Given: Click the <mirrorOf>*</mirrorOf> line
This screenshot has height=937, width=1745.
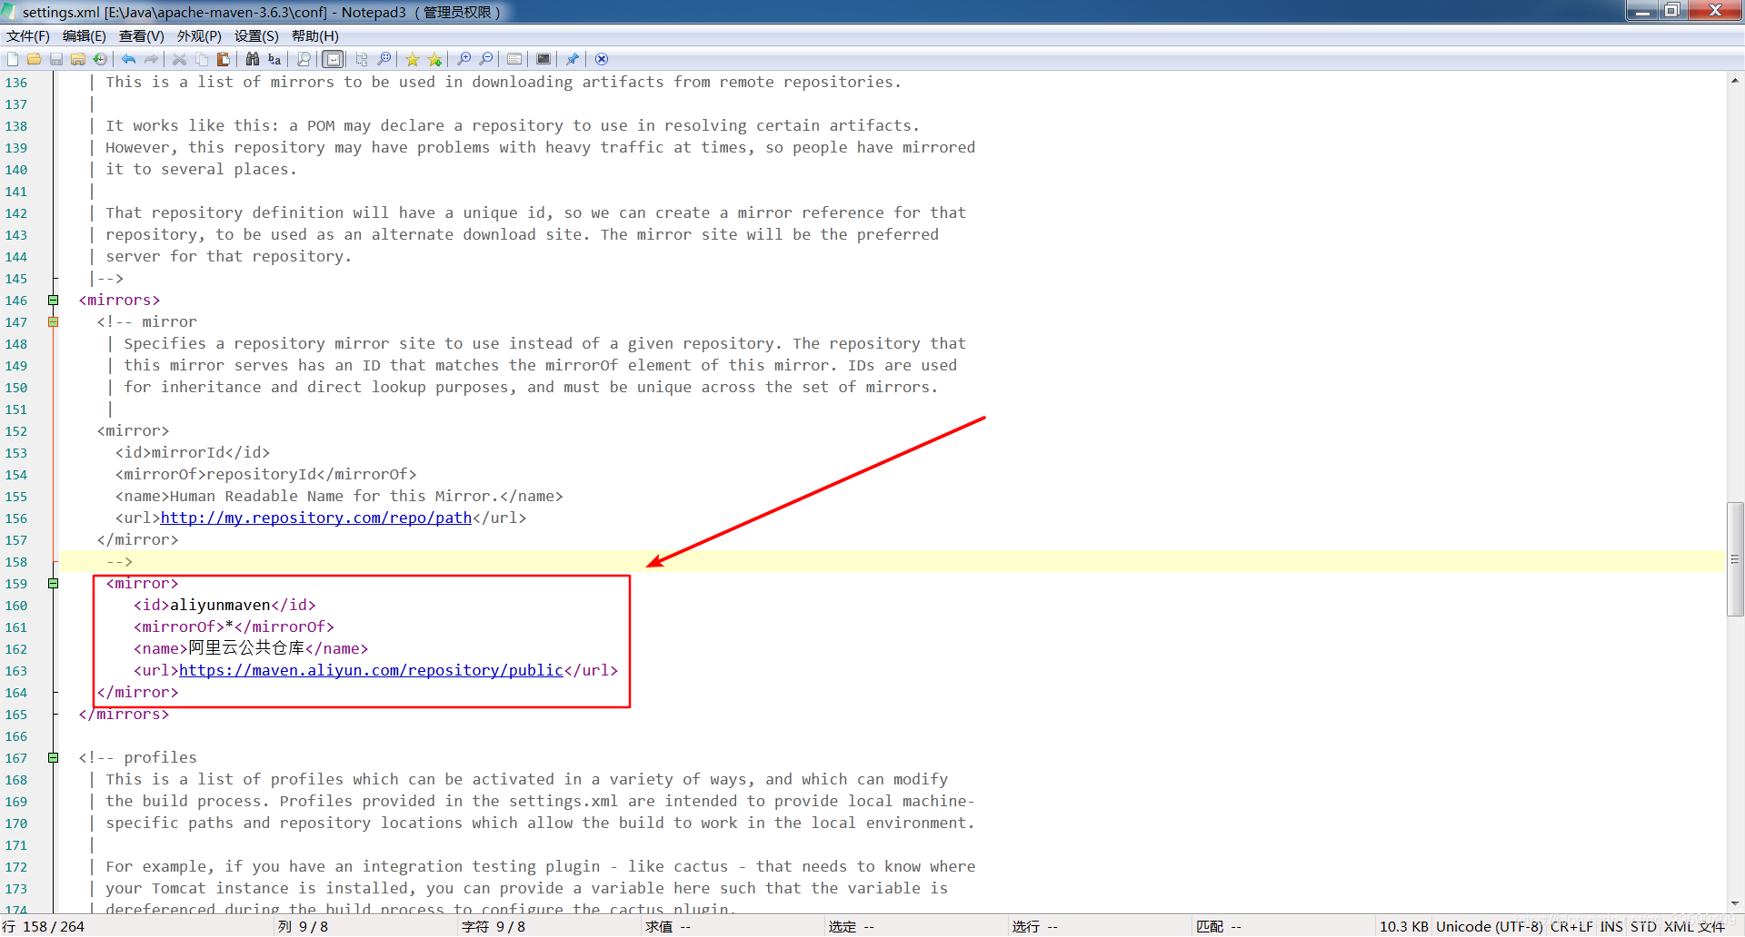Looking at the screenshot, I should 234,627.
